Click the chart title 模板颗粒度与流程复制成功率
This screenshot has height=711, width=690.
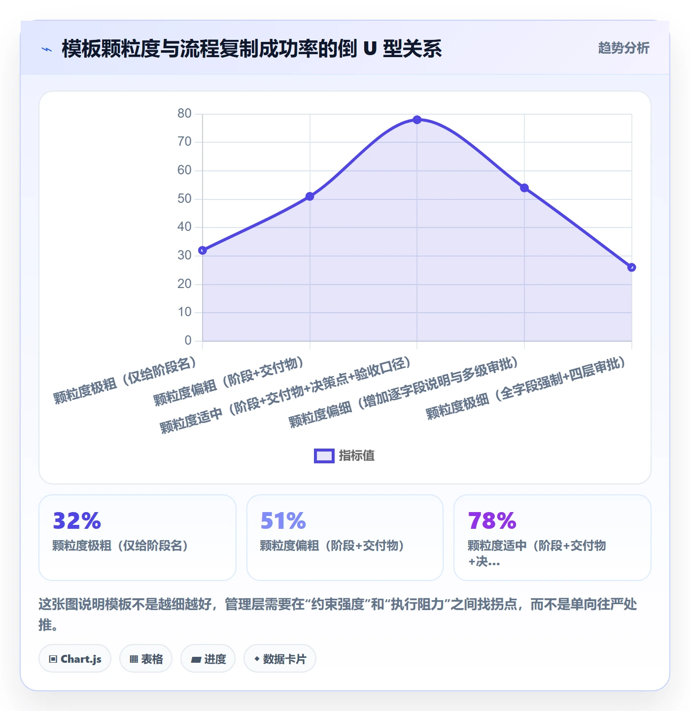pyautogui.click(x=251, y=49)
